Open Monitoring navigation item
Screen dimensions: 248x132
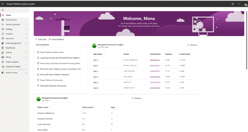[15, 48]
